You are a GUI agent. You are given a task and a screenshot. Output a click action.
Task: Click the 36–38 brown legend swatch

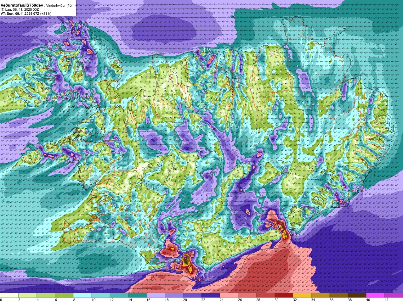pos(339,295)
